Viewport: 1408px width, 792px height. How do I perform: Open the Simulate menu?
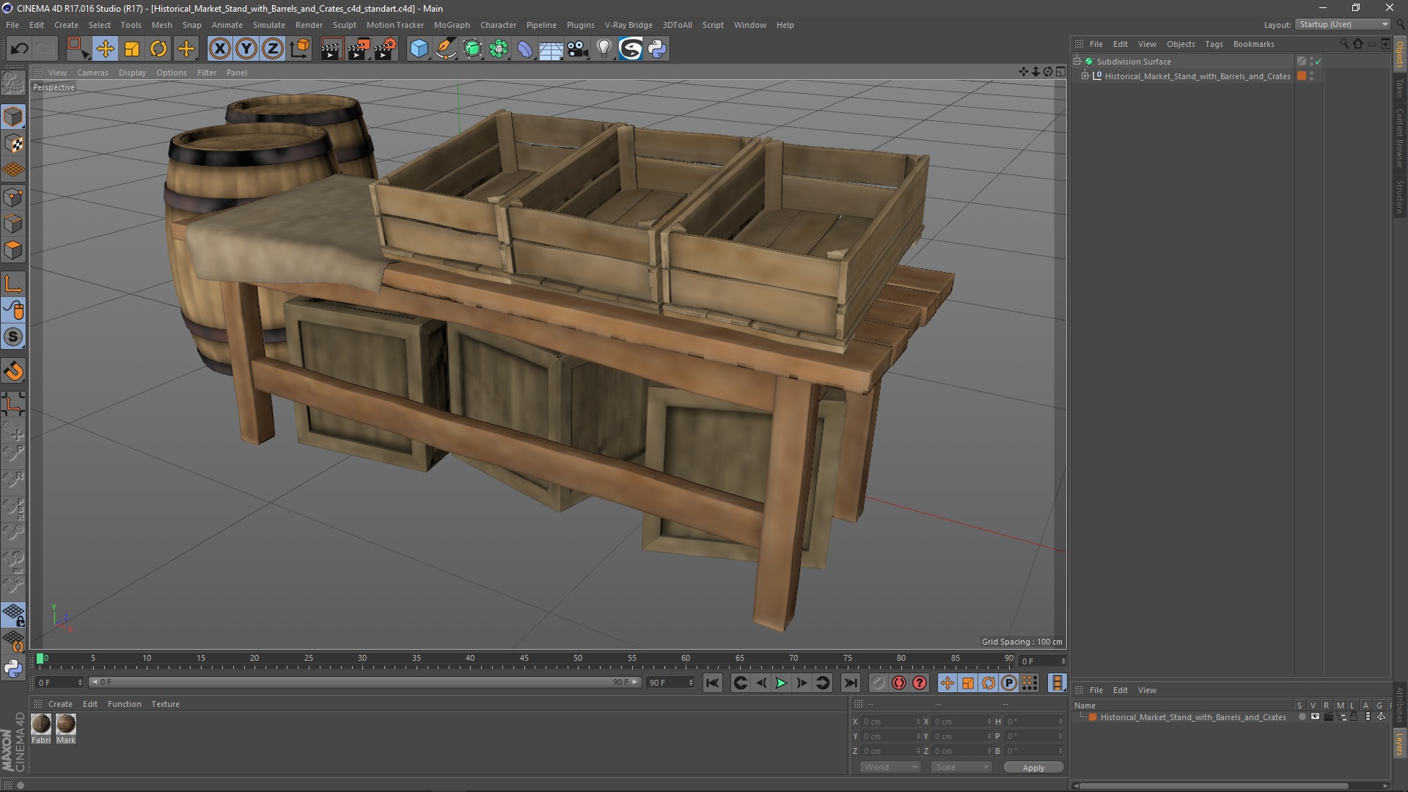(x=268, y=25)
